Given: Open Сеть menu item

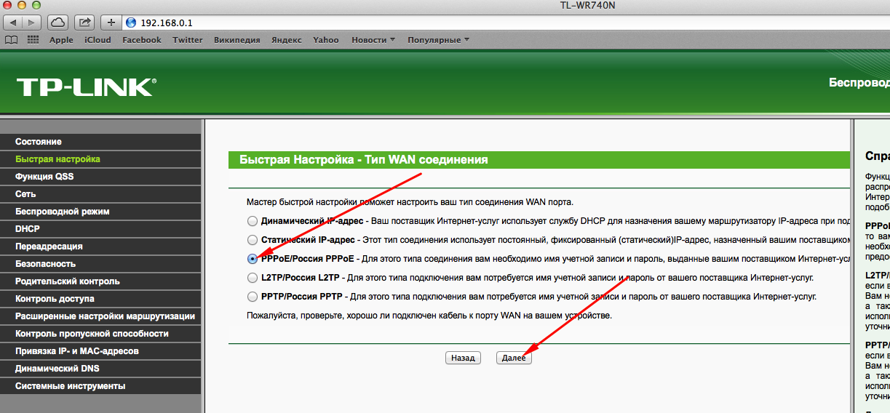Looking at the screenshot, I should click(x=100, y=193).
